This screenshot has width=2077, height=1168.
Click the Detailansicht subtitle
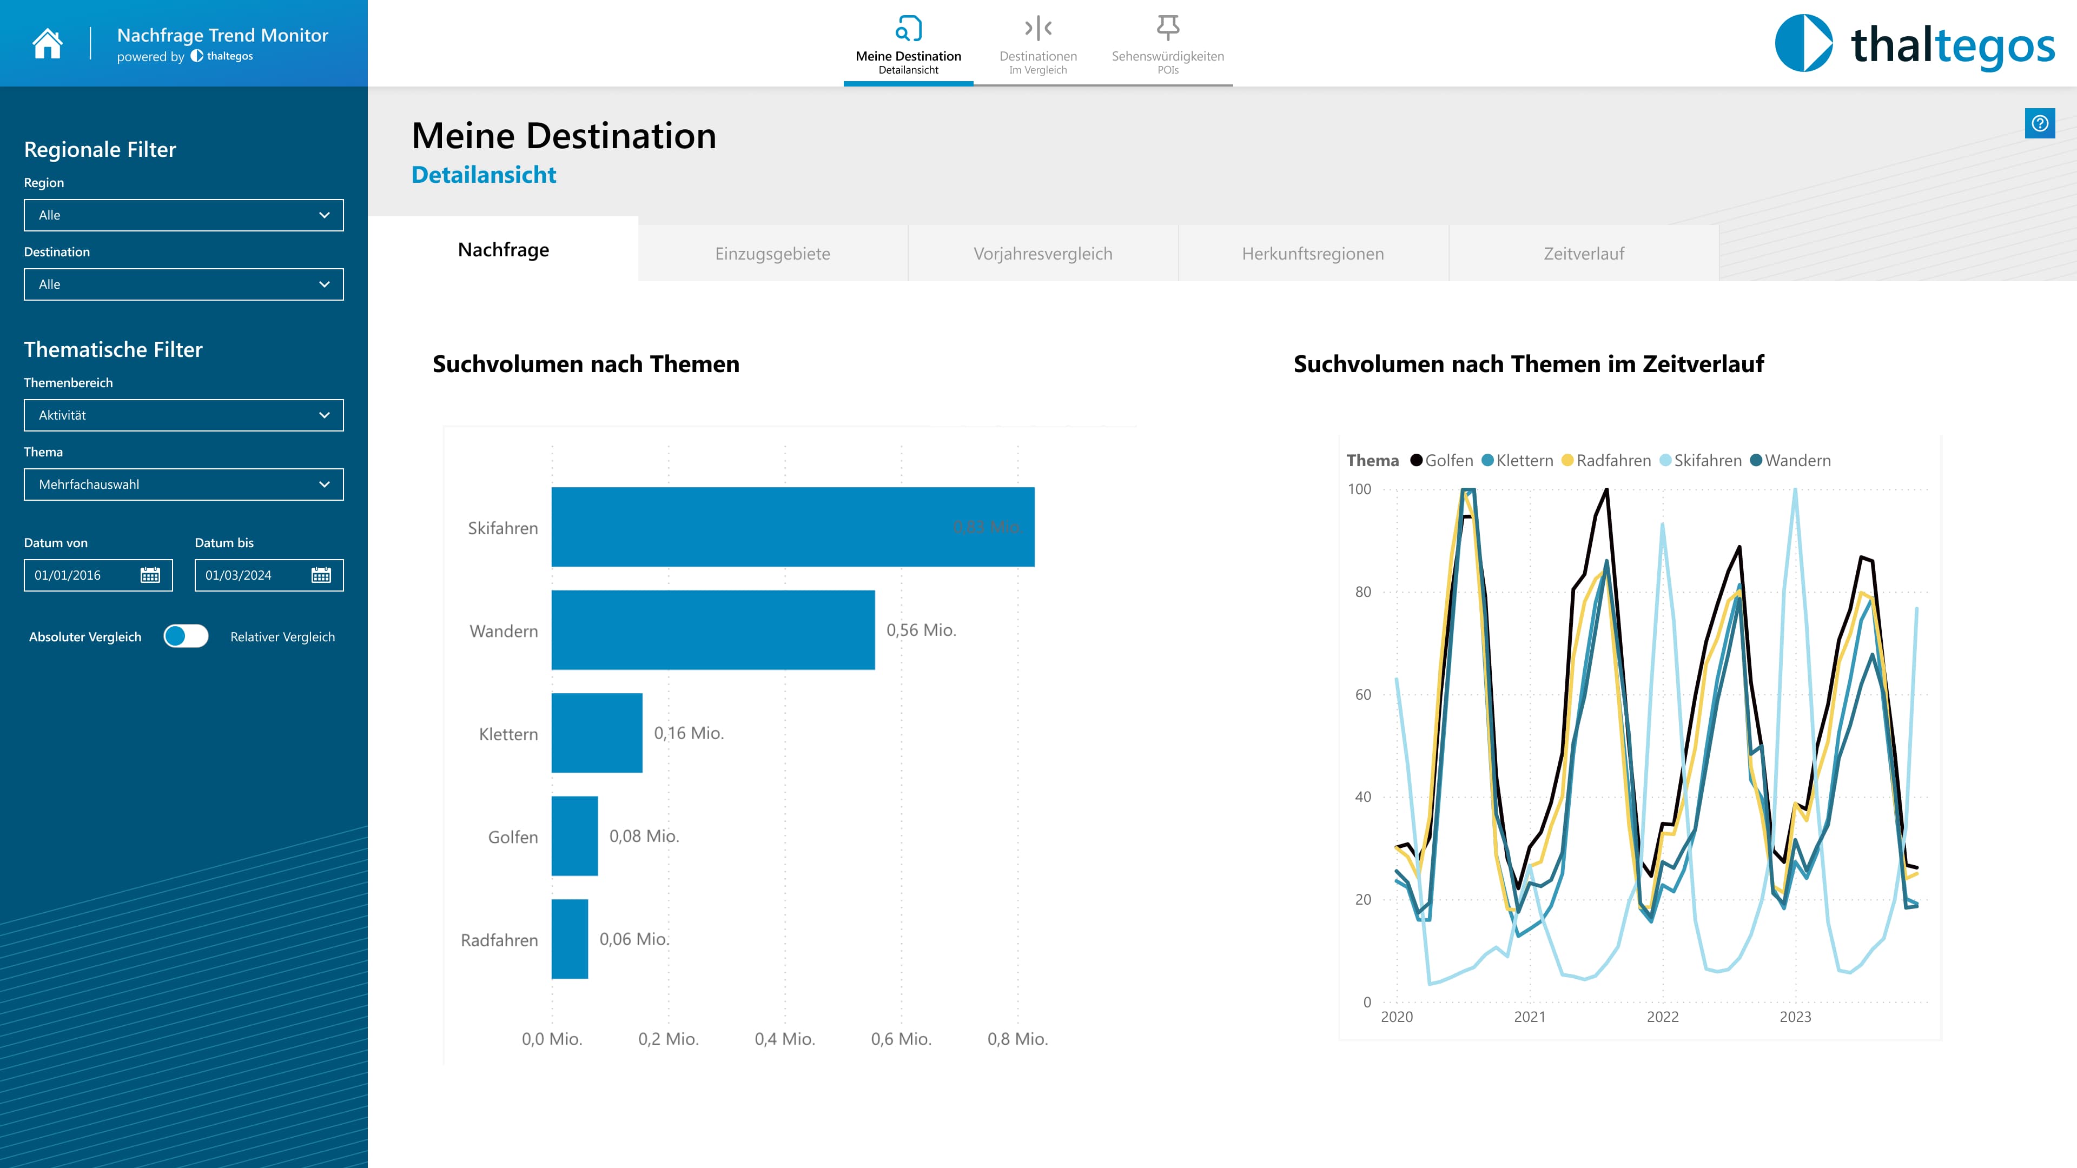[x=484, y=175]
